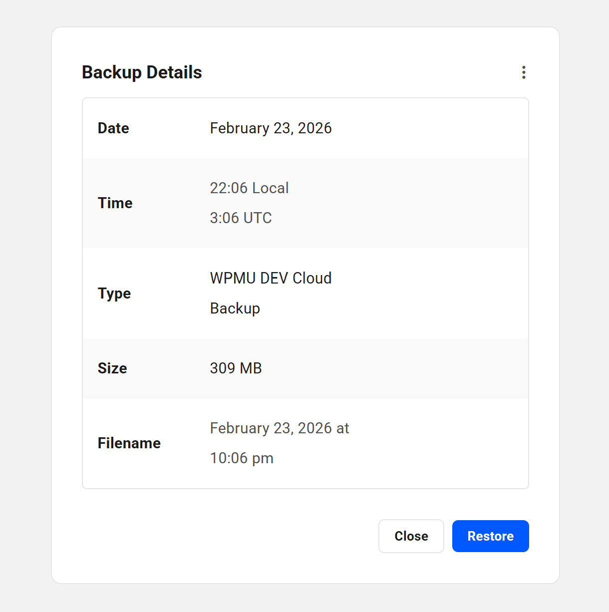609x612 pixels.
Task: Click the 'Type' row label
Action: click(x=114, y=294)
